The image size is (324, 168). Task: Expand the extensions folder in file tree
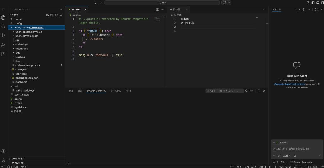coord(21,49)
